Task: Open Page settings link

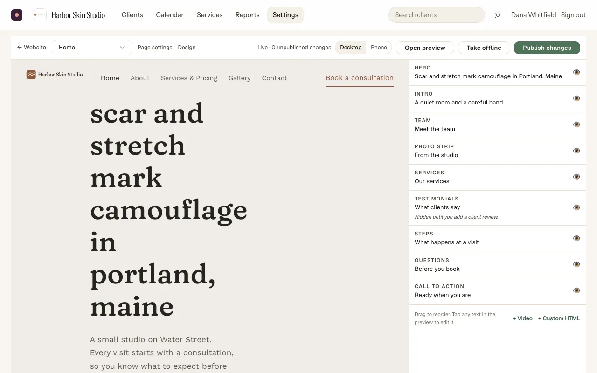Action: click(x=155, y=48)
